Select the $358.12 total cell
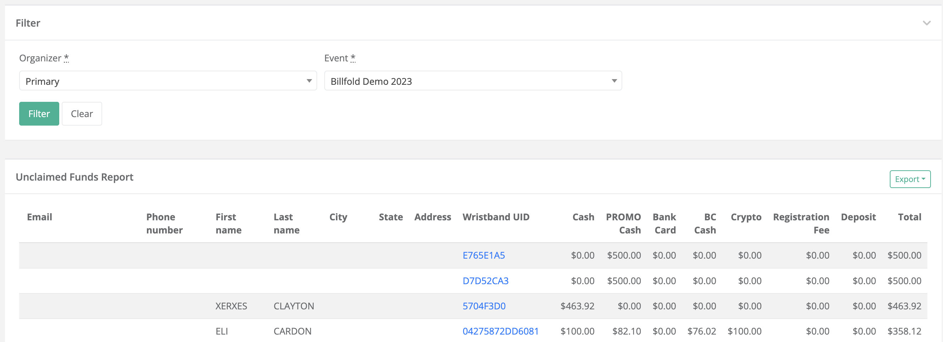 904,331
